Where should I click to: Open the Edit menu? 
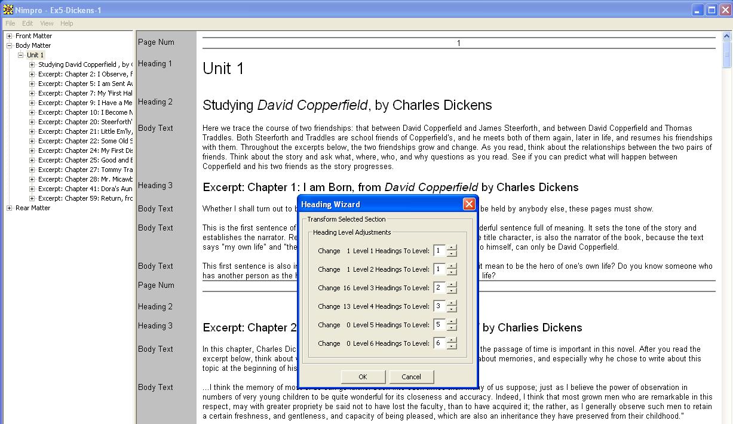(27, 23)
